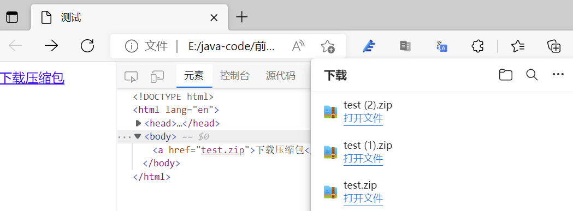Expand the head element node

coord(139,123)
